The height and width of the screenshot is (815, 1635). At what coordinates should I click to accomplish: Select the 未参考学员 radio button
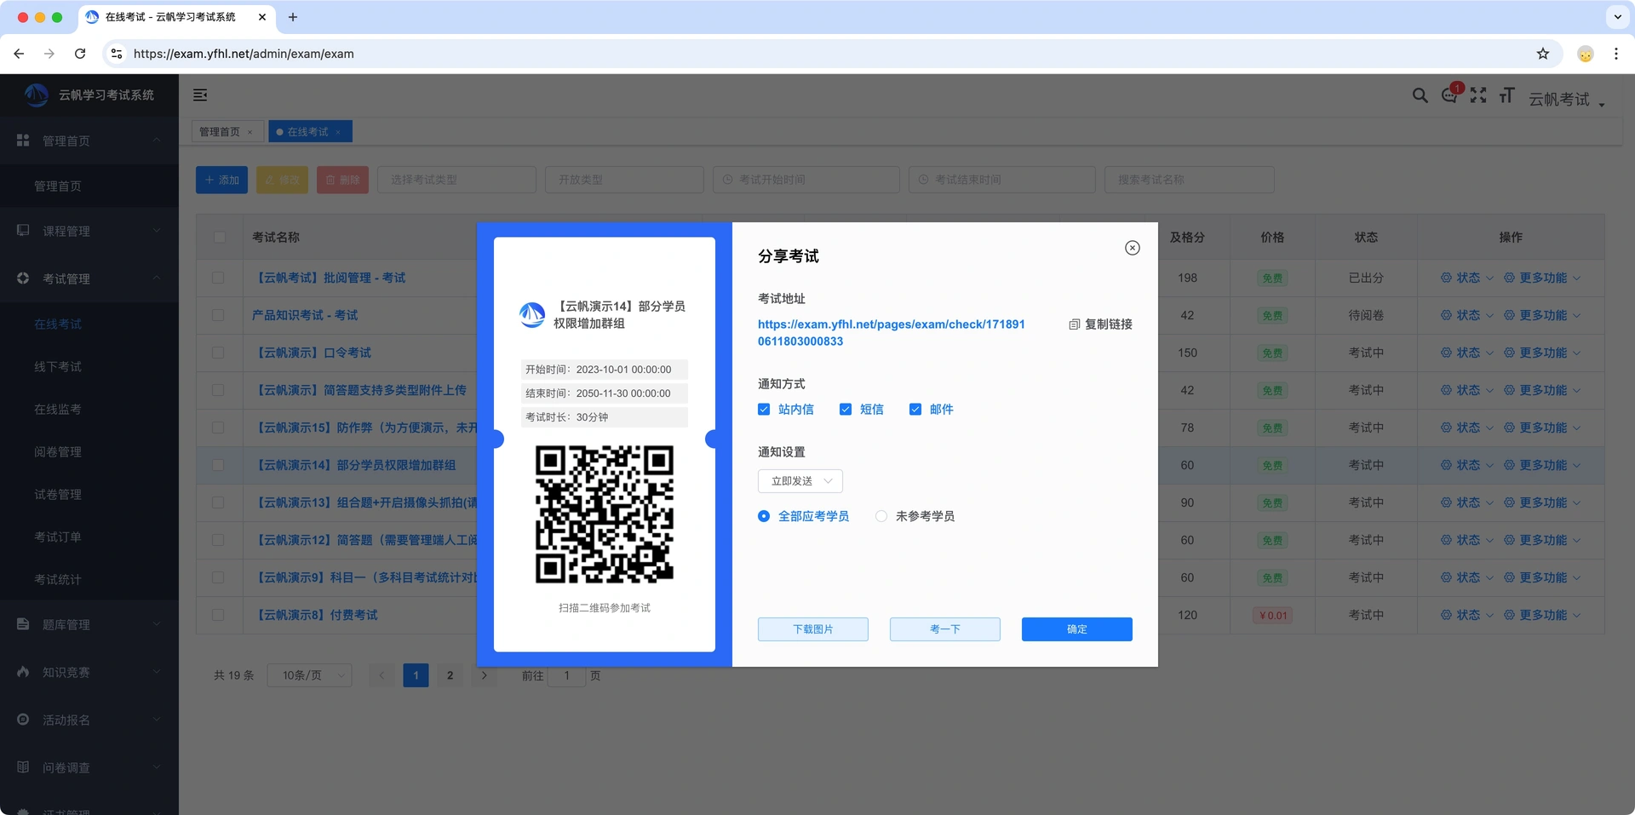(881, 516)
